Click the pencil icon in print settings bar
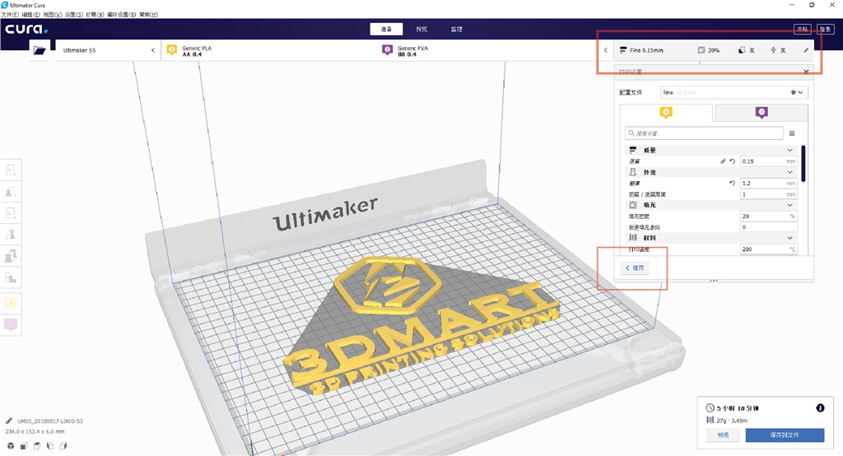Image resolution: width=843 pixels, height=456 pixels. (806, 50)
